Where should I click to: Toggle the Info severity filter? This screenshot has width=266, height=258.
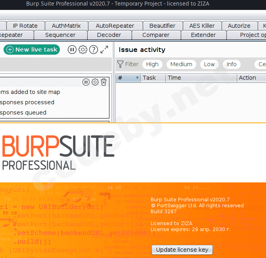coord(232,64)
